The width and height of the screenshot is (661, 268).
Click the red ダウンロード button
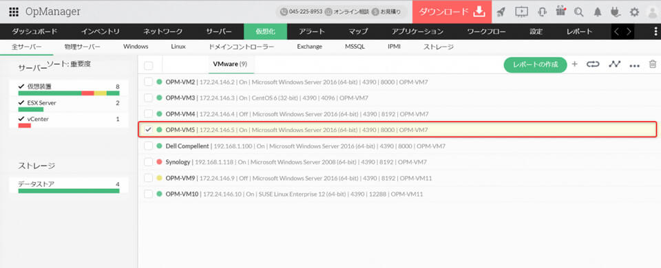(x=452, y=12)
